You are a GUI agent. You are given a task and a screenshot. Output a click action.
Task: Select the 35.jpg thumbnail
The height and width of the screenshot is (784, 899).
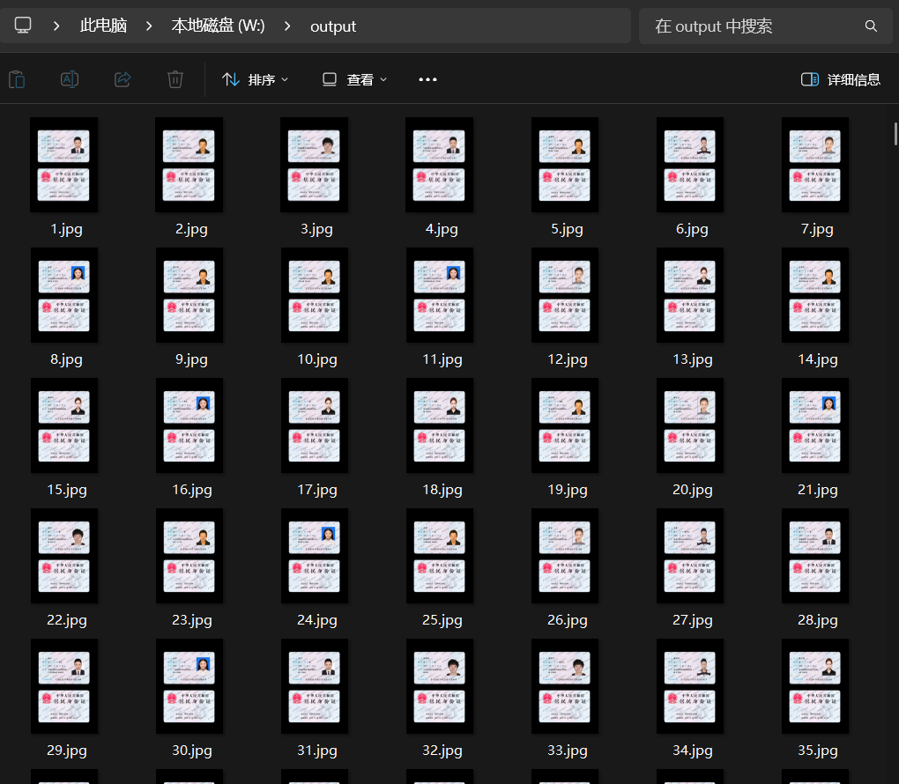(814, 686)
